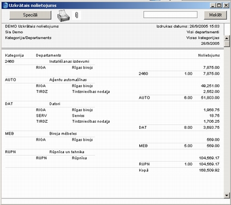231x205 pixels.
Task: Click the AUTO total 51,803.00
Action: (x=210, y=98)
